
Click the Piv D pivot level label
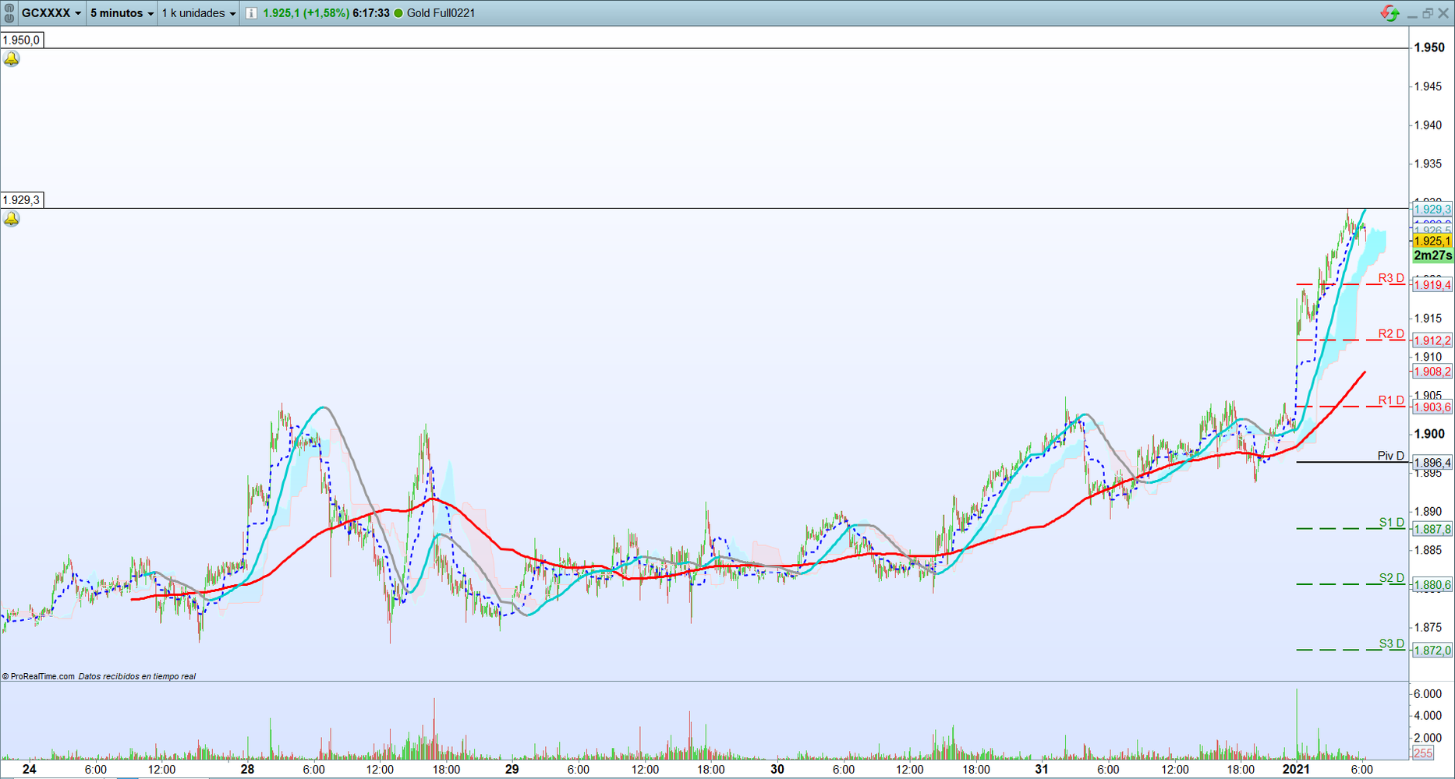click(x=1390, y=456)
